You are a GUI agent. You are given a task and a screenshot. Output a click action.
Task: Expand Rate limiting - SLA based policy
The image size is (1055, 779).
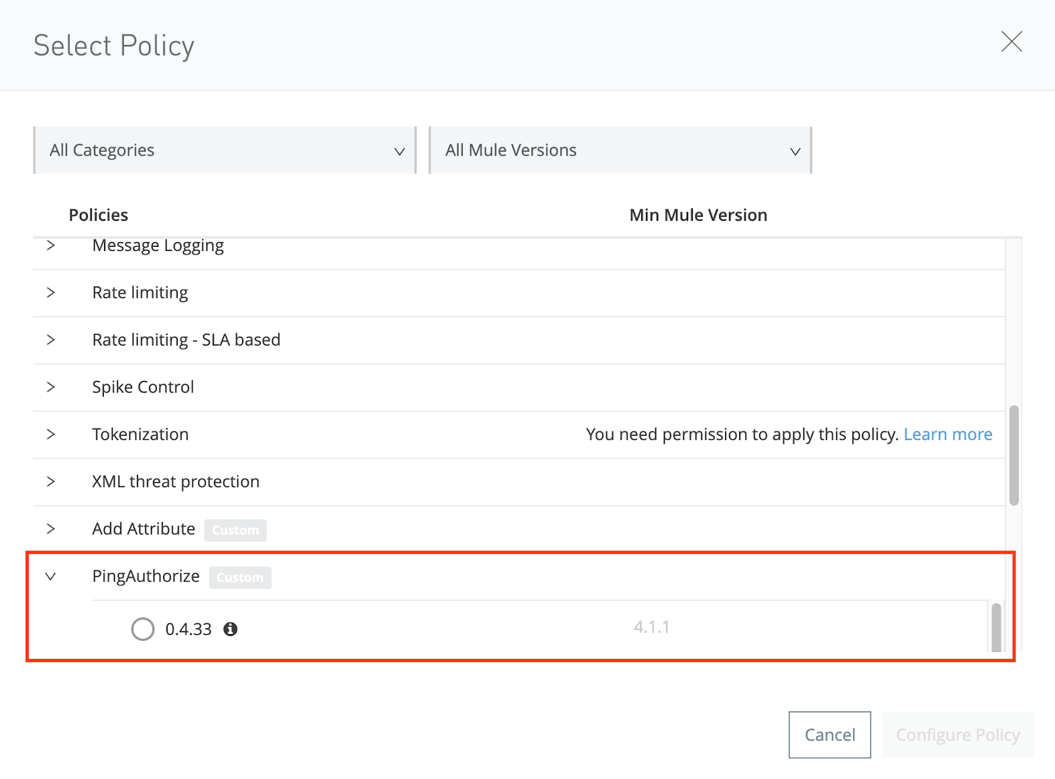click(x=51, y=340)
